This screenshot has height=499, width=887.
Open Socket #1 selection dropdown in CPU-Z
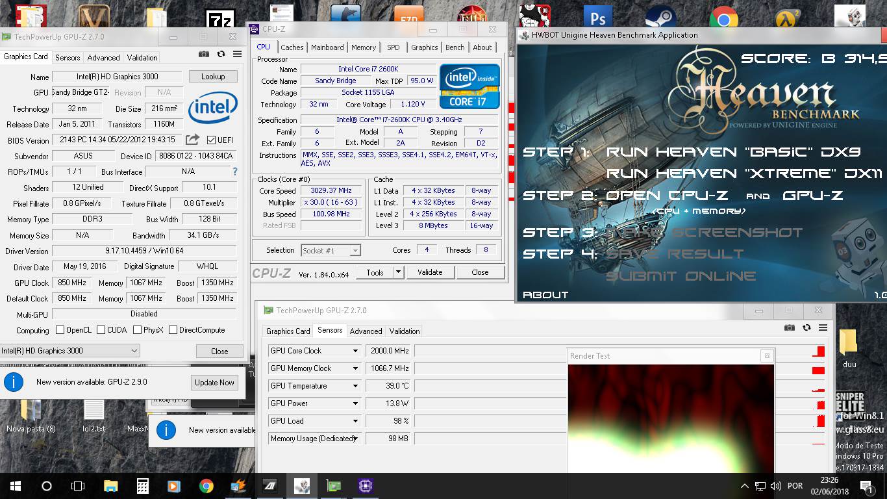tap(331, 250)
